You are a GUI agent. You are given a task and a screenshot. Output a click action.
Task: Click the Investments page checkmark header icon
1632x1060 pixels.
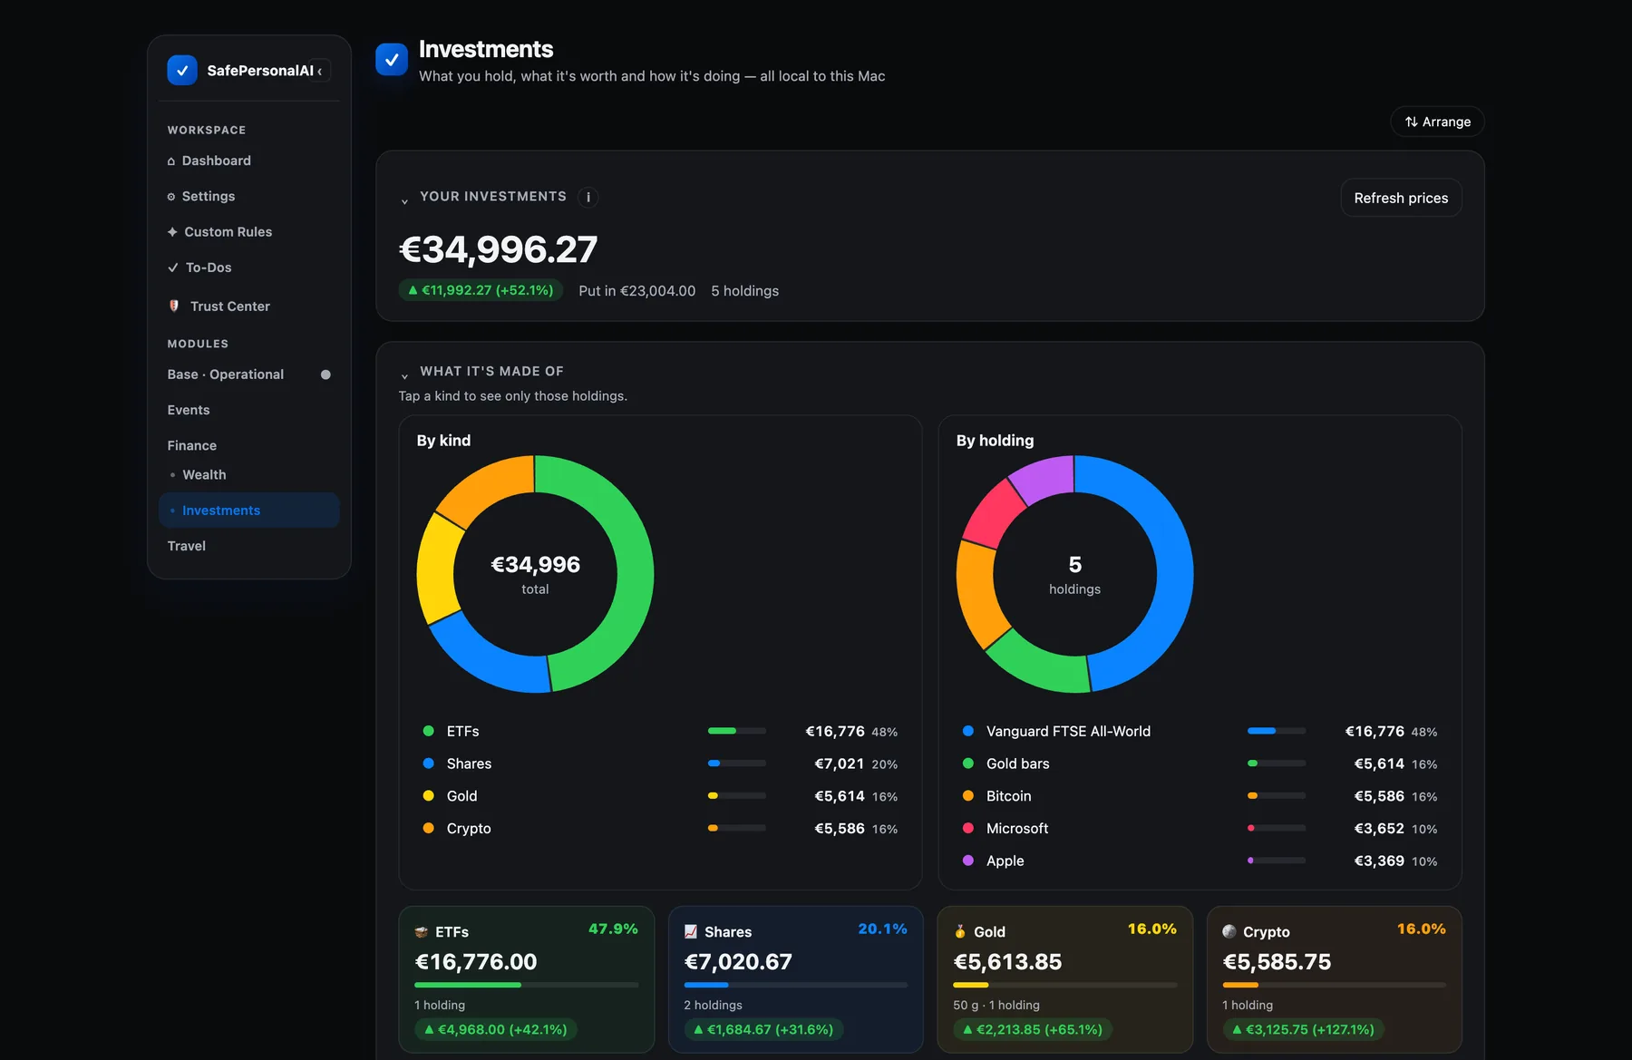[x=392, y=60]
